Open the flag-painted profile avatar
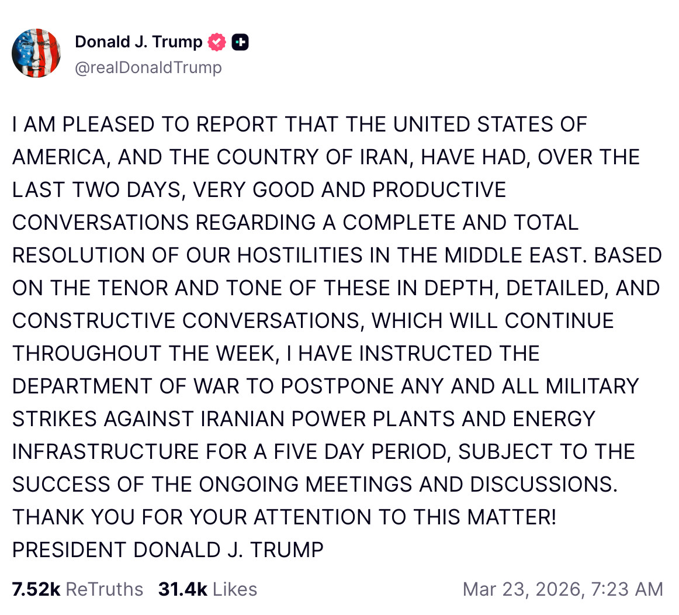 click(36, 53)
